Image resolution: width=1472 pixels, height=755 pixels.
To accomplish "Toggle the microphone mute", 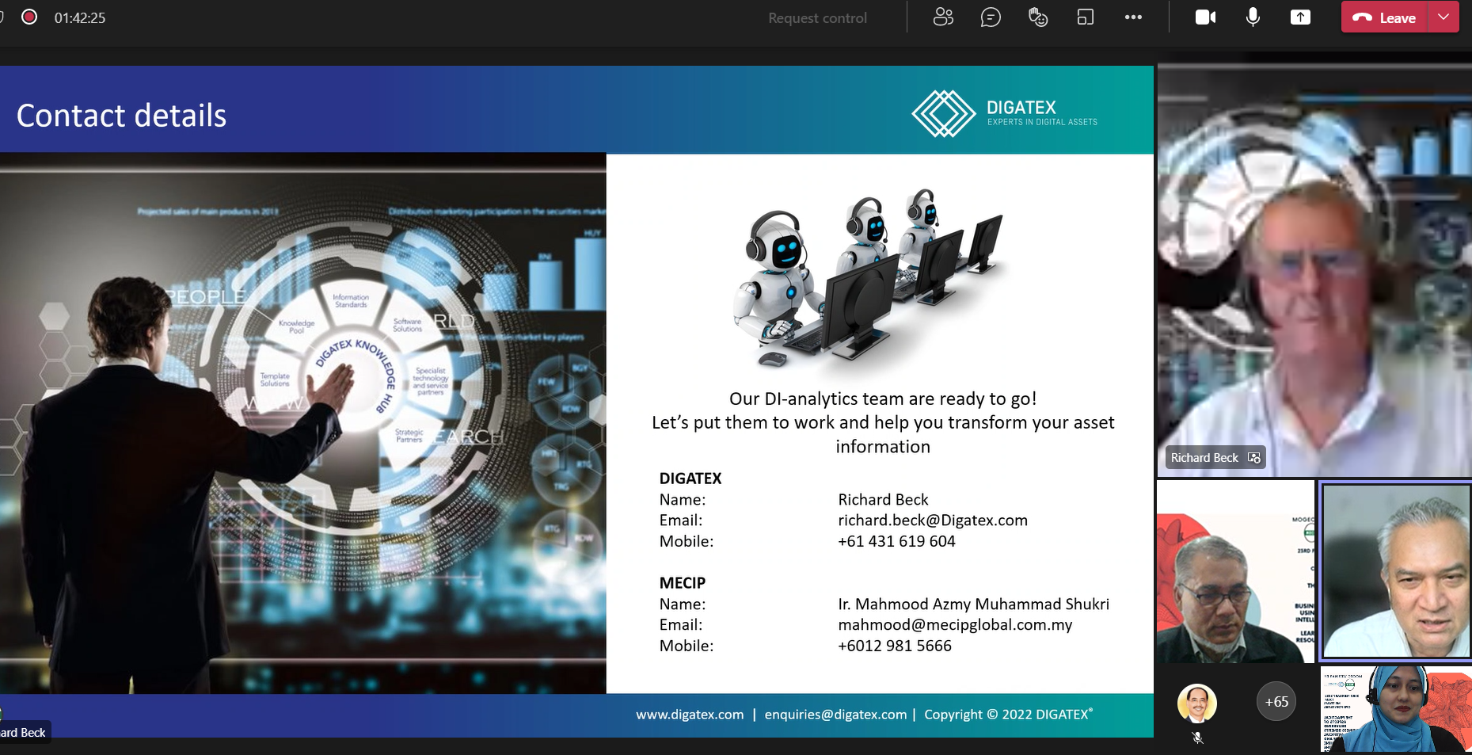I will pos(1253,17).
